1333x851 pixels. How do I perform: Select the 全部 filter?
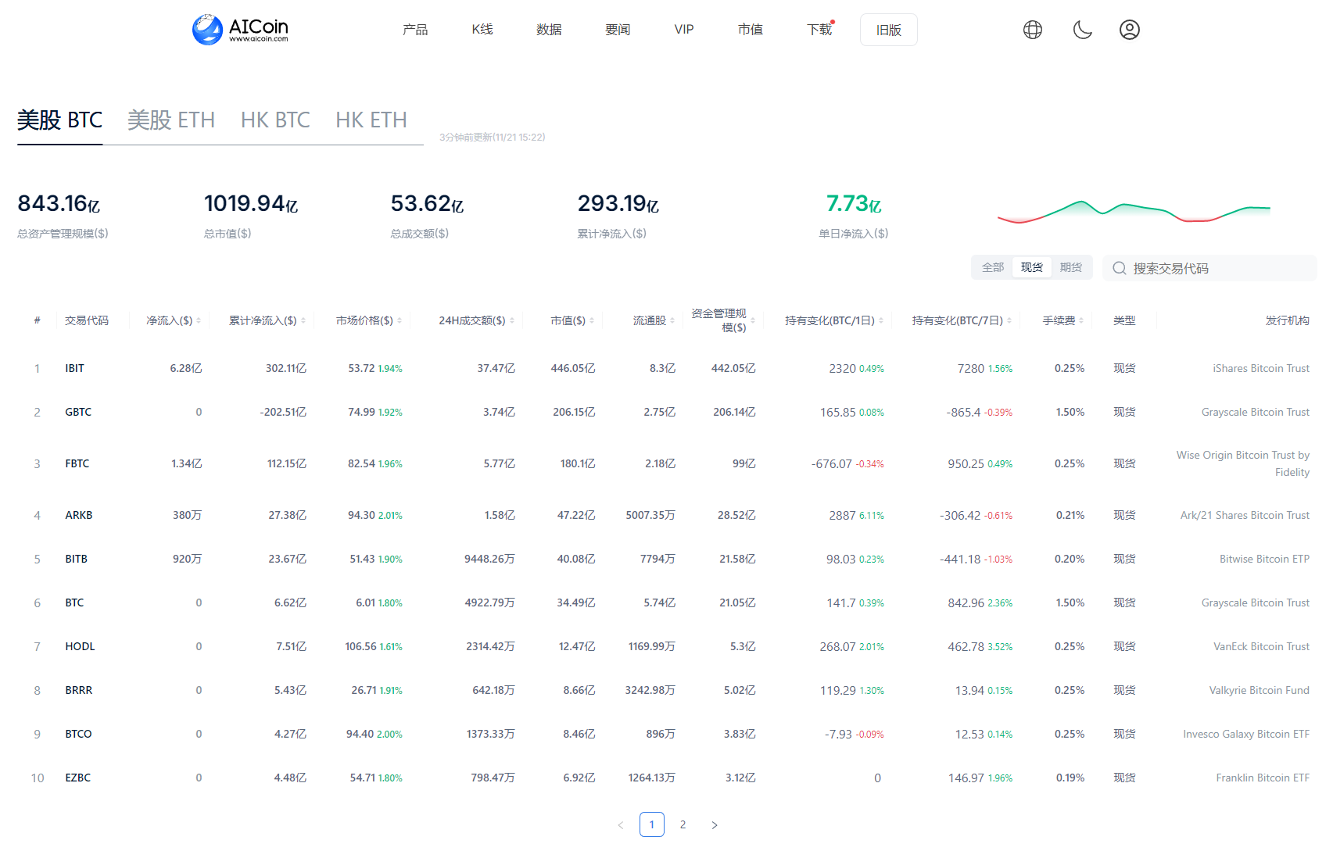(993, 267)
